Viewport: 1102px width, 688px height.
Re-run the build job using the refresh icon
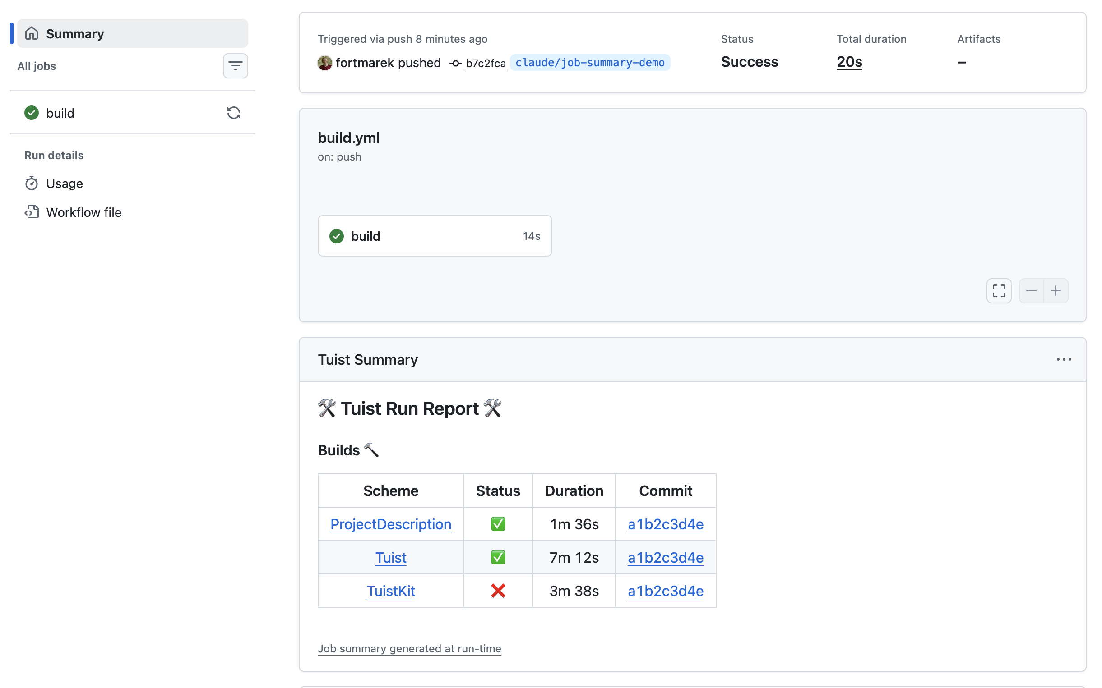click(234, 113)
